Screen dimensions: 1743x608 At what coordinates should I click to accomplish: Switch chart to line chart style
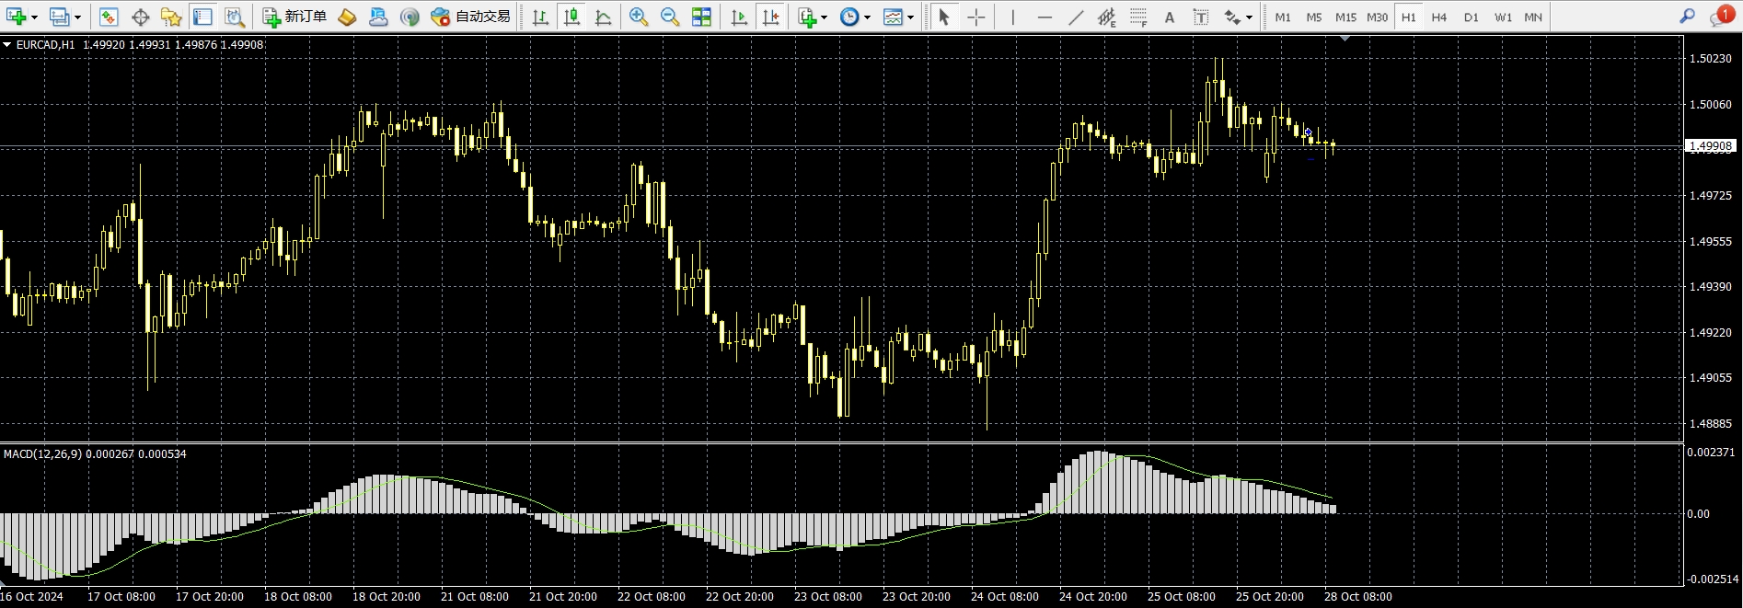603,17
